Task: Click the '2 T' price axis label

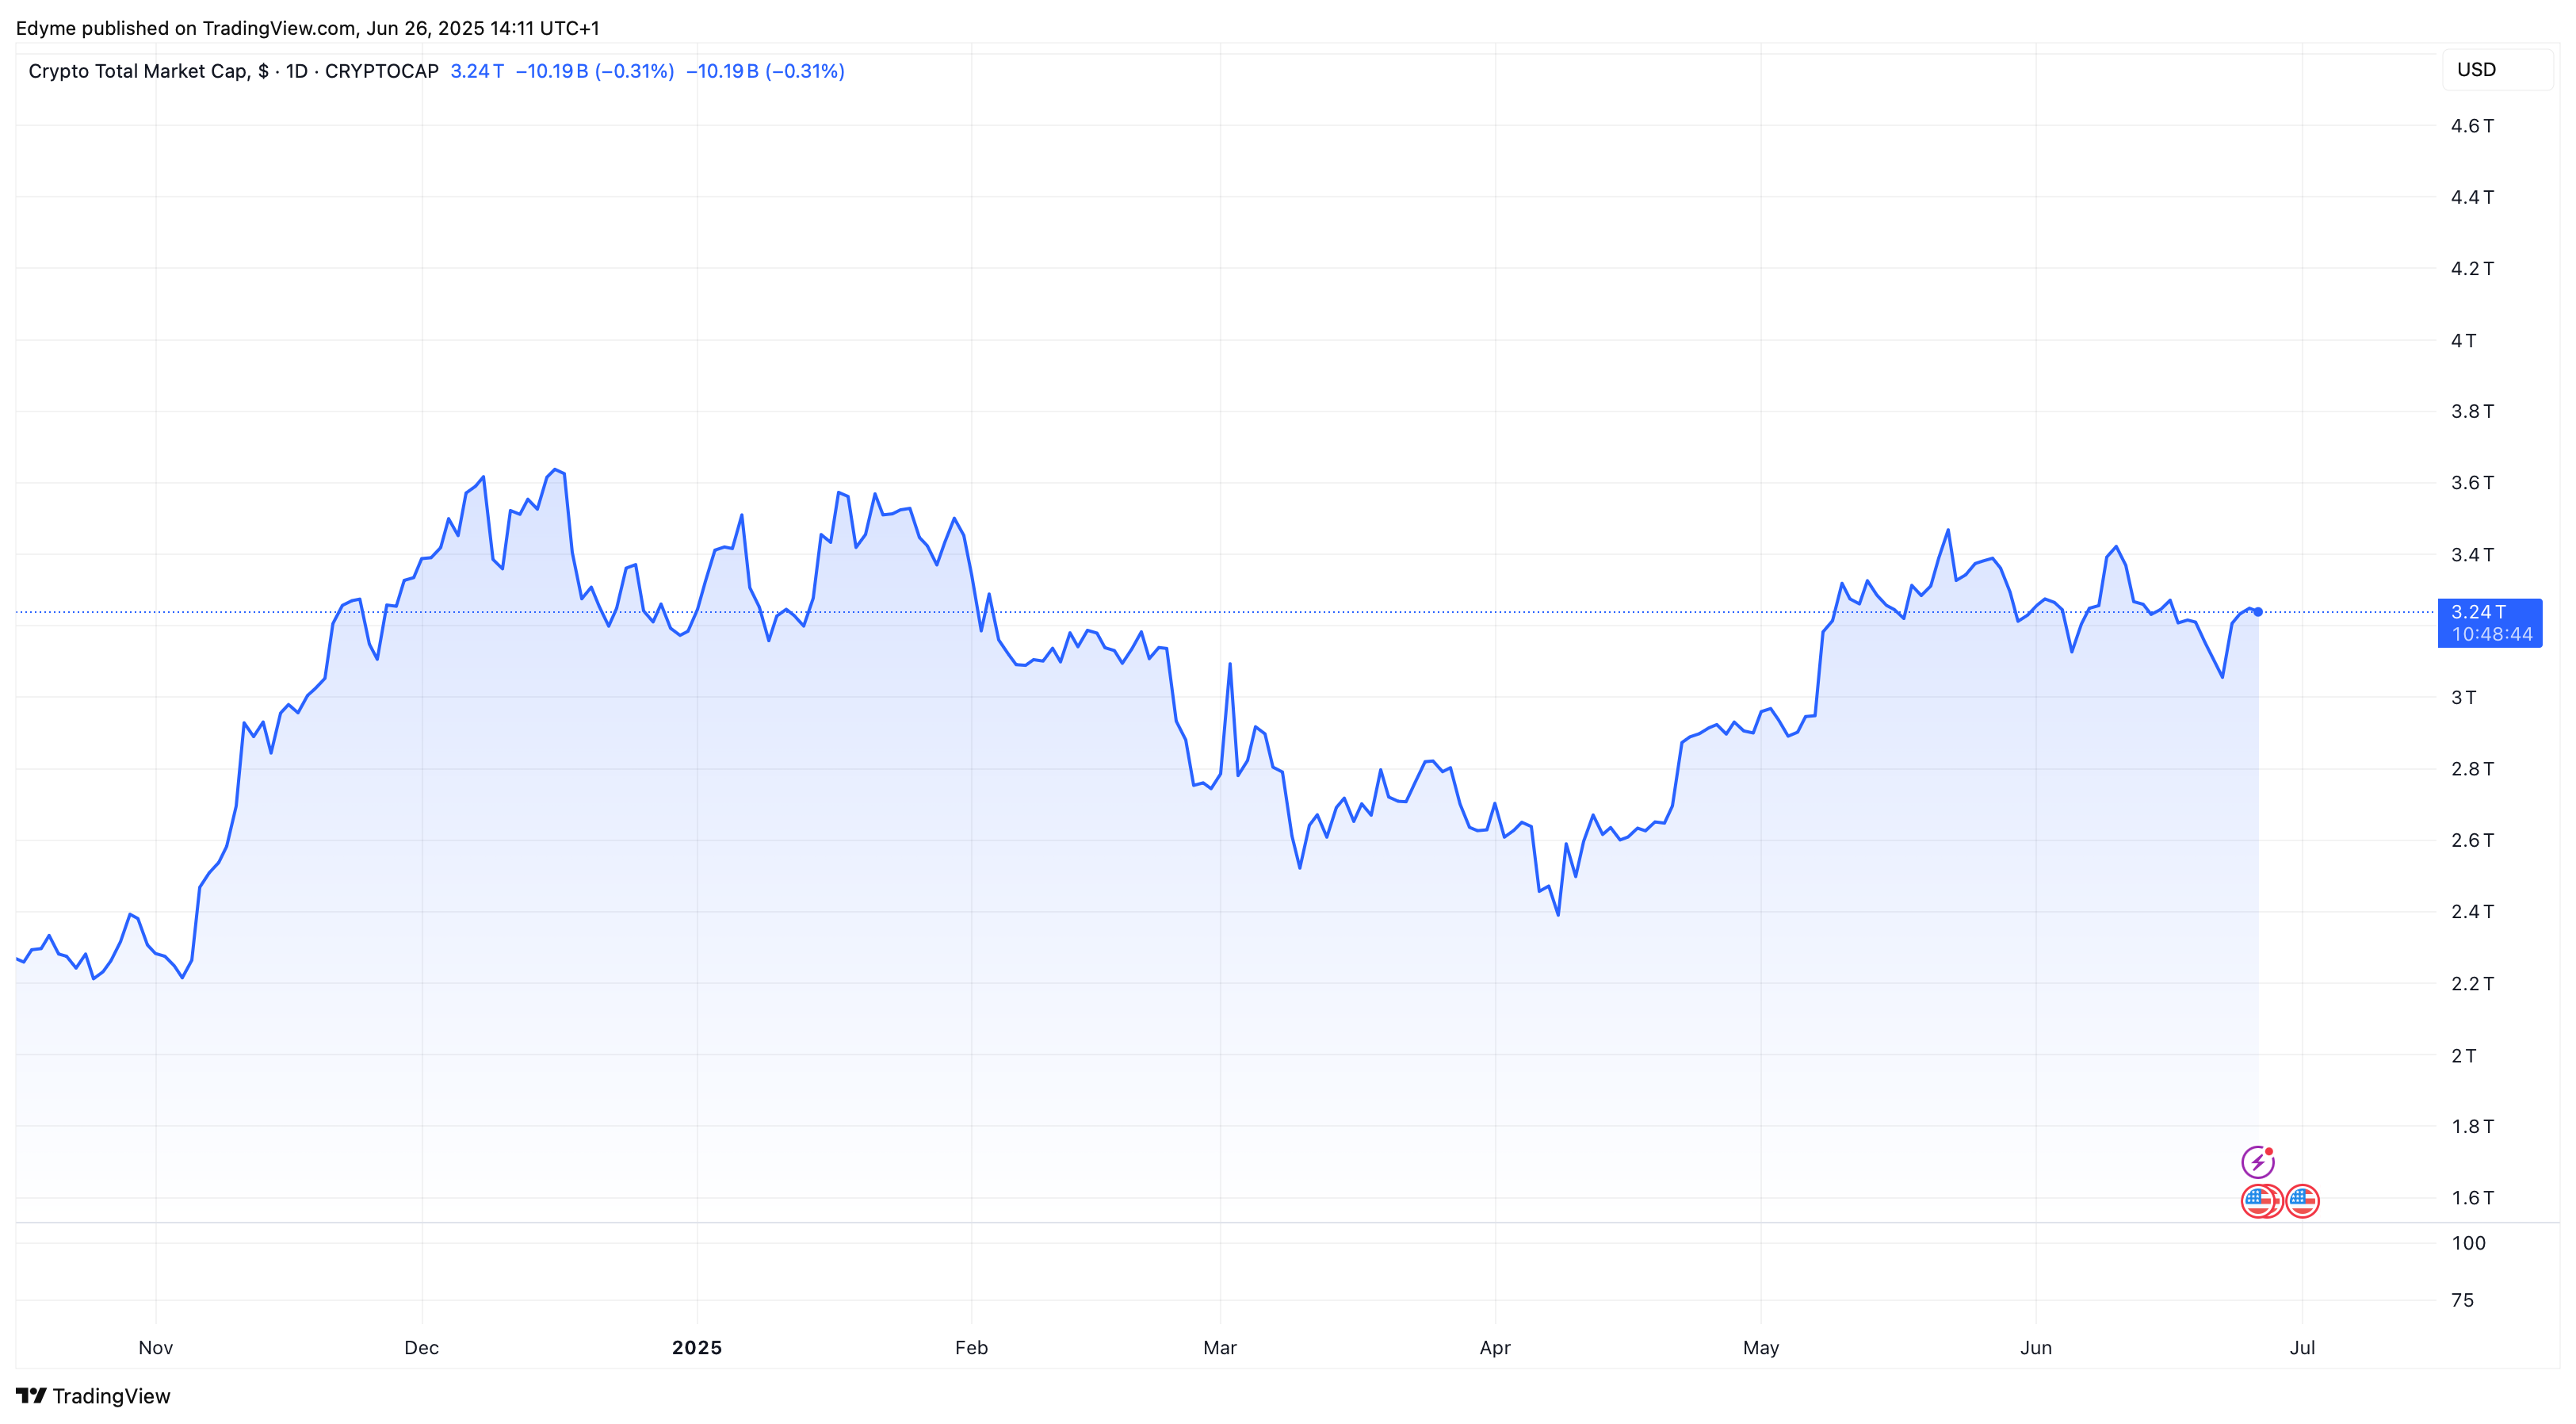Action: click(x=2463, y=1056)
